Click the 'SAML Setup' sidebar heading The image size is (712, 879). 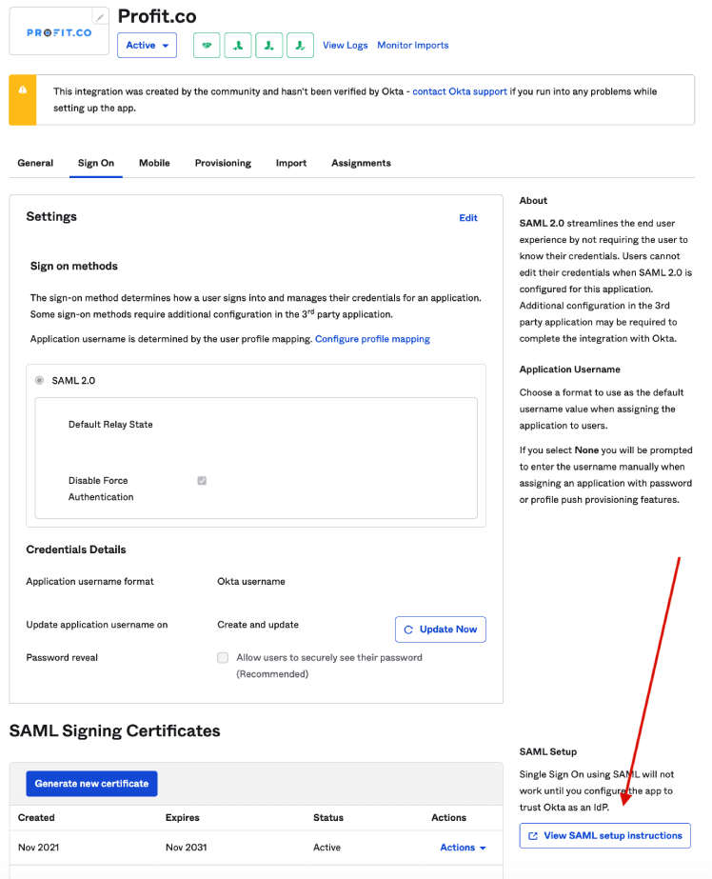548,752
